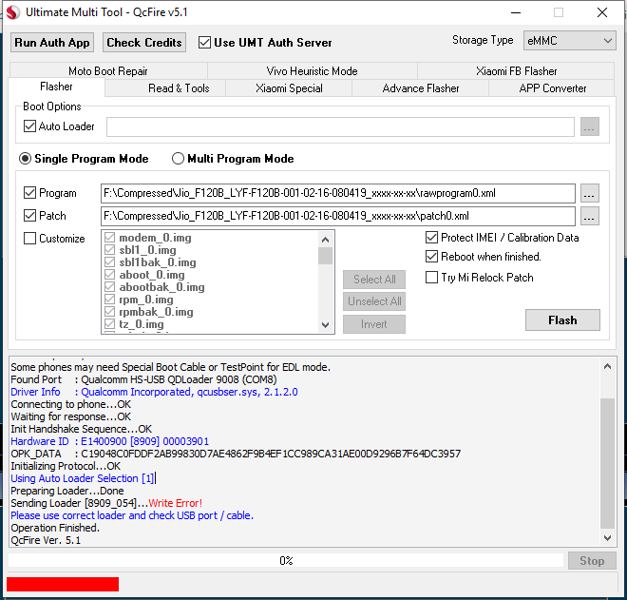Screen dimensions: 627x600
Task: Click the partition list scrollbar thumb
Action: 325,256
